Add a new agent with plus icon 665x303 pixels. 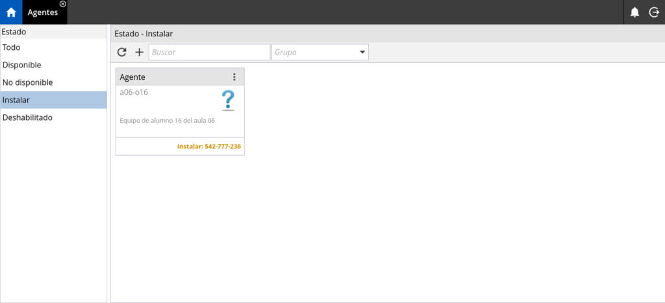[x=139, y=52]
